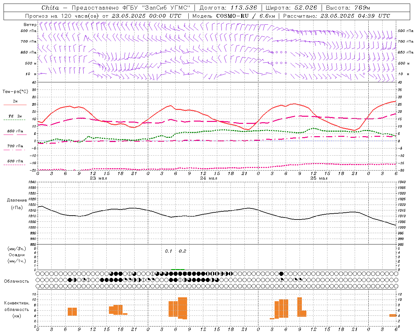Click "(км)" unit under convective cloud label
The width and height of the screenshot is (415, 332).
(x=17, y=316)
